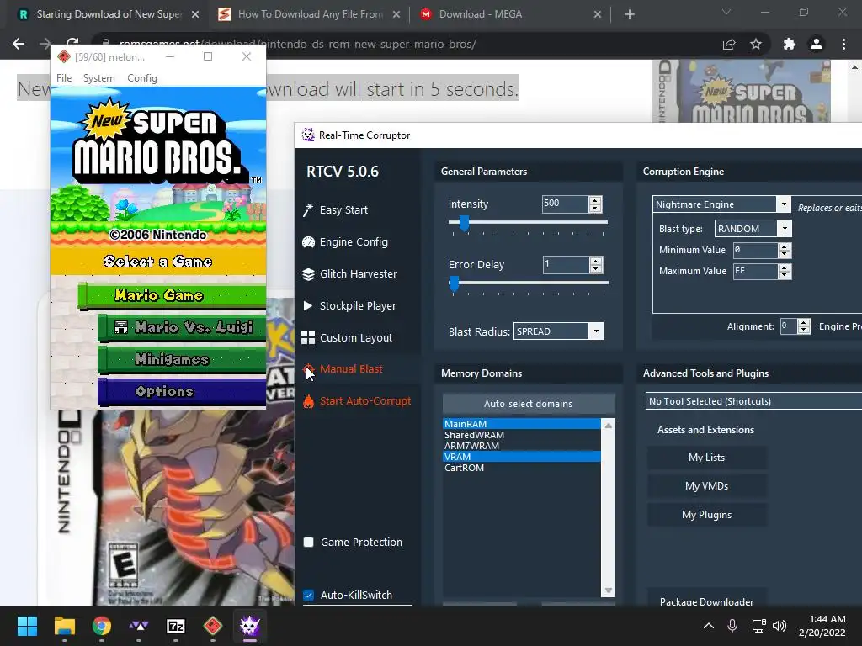The image size is (862, 646).
Task: Click the Start Auto-Corrupt flame icon
Action: tap(308, 401)
